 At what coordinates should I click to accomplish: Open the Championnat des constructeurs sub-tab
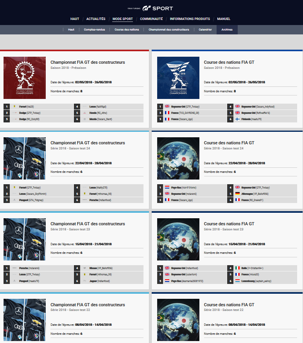click(x=169, y=30)
